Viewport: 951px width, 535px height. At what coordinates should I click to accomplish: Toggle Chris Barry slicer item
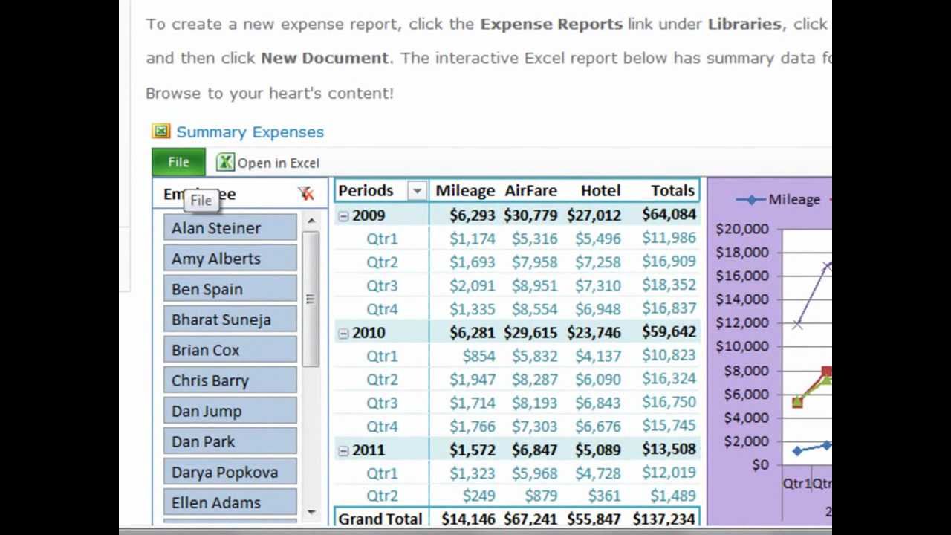tap(230, 380)
